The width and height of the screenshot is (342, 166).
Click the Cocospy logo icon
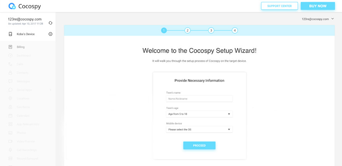click(x=12, y=6)
